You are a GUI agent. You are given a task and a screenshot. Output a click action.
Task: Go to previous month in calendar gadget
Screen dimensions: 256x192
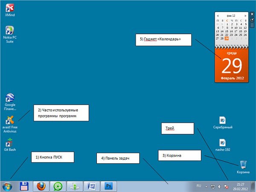click(218, 16)
